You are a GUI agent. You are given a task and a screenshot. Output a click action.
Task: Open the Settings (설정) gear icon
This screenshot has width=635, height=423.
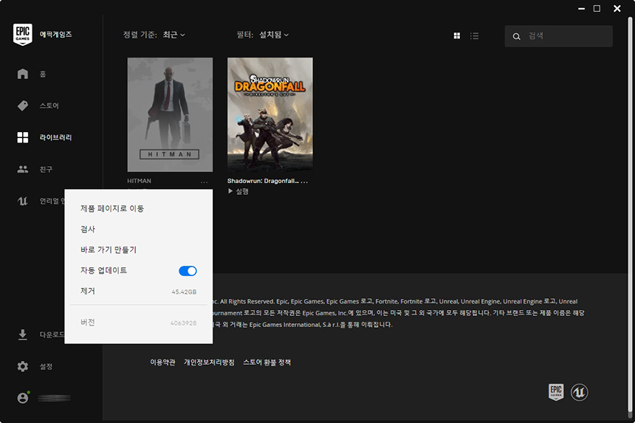pyautogui.click(x=23, y=366)
